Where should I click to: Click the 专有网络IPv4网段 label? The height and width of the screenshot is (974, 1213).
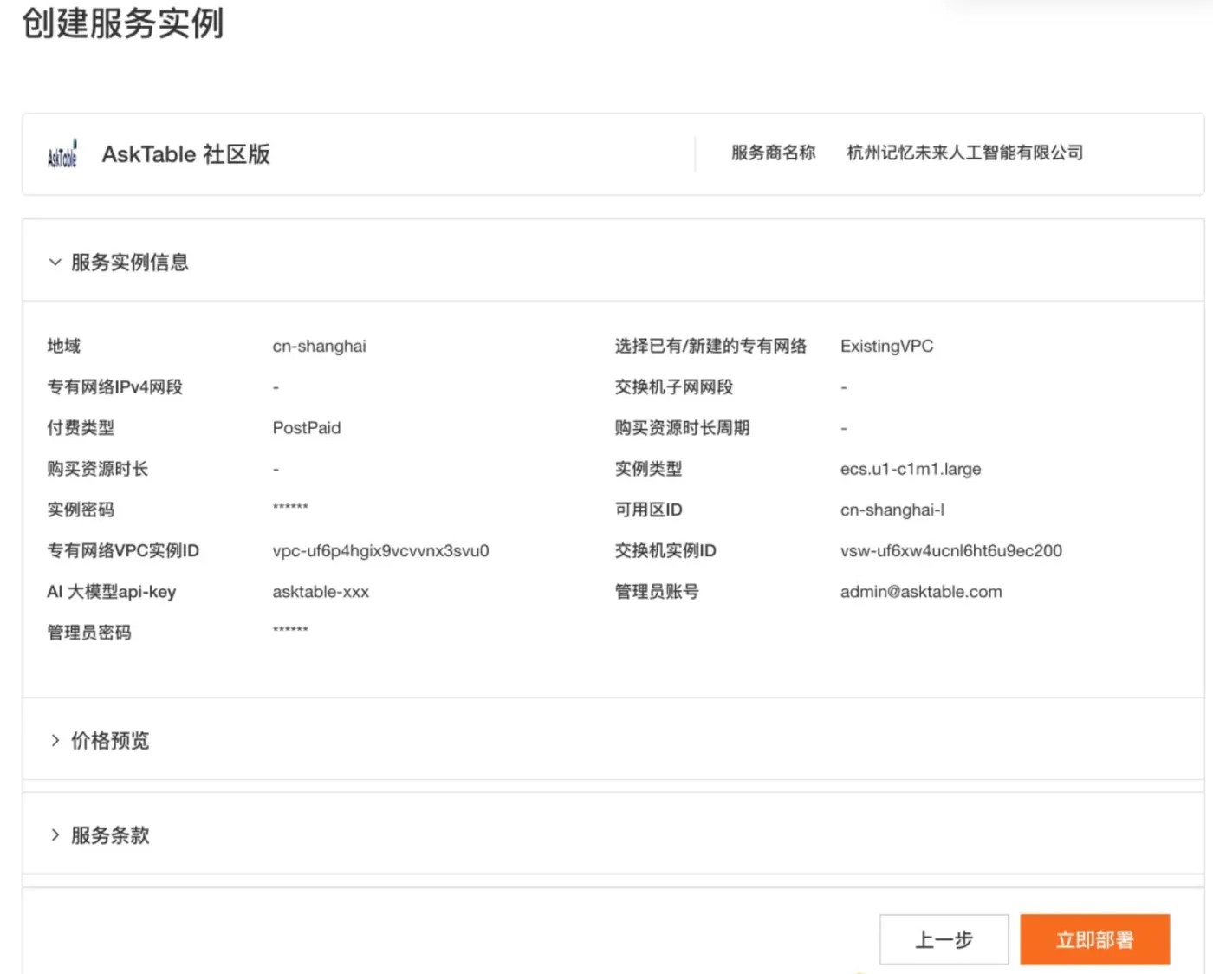tap(114, 386)
